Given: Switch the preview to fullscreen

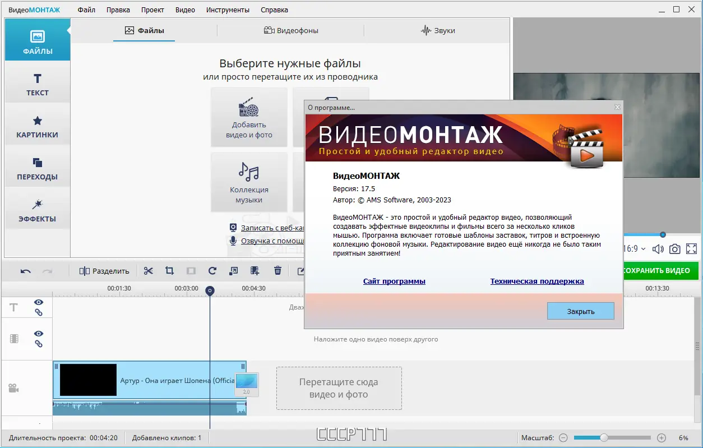Looking at the screenshot, I should click(691, 249).
